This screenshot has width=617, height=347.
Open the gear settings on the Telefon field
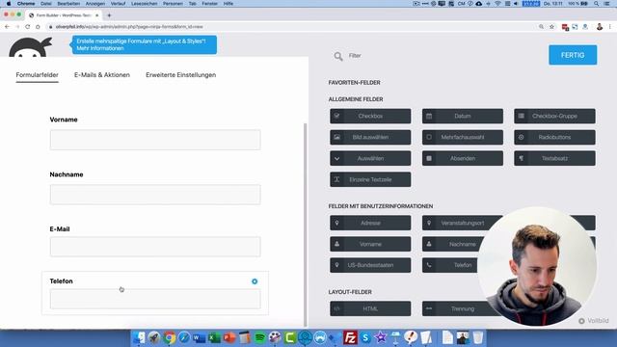(255, 281)
